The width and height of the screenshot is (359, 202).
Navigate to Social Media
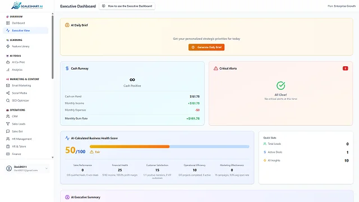26,93
